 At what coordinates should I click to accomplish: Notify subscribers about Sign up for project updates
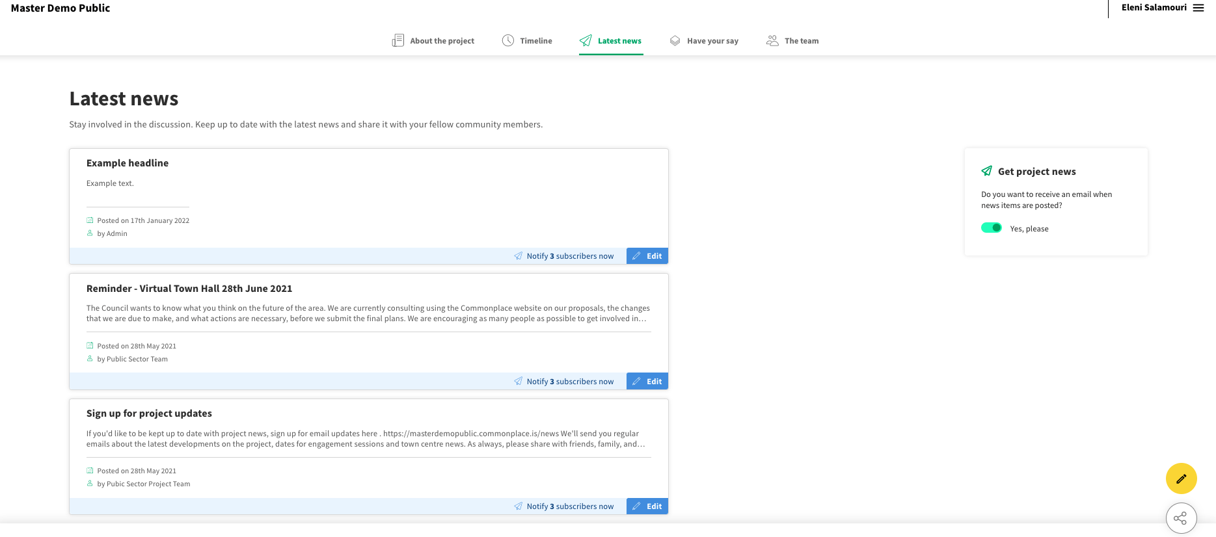tap(564, 506)
